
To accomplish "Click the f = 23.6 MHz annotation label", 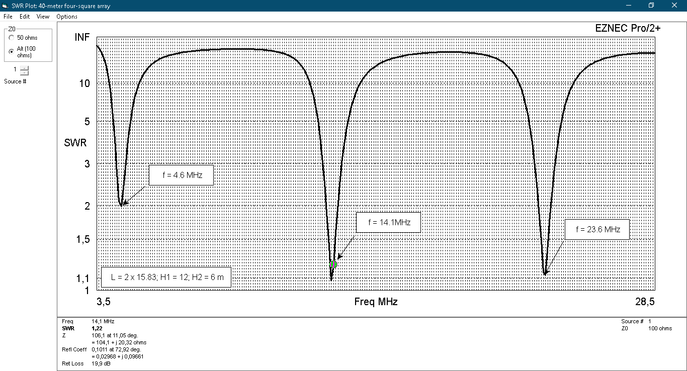I will click(596, 229).
